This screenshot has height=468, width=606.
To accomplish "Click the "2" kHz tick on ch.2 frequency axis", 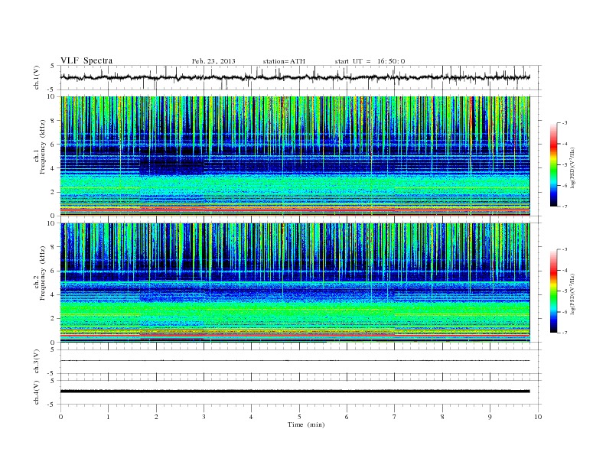I will [x=53, y=319].
